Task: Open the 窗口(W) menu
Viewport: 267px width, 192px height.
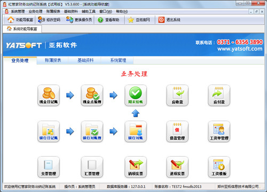Action: (106, 12)
